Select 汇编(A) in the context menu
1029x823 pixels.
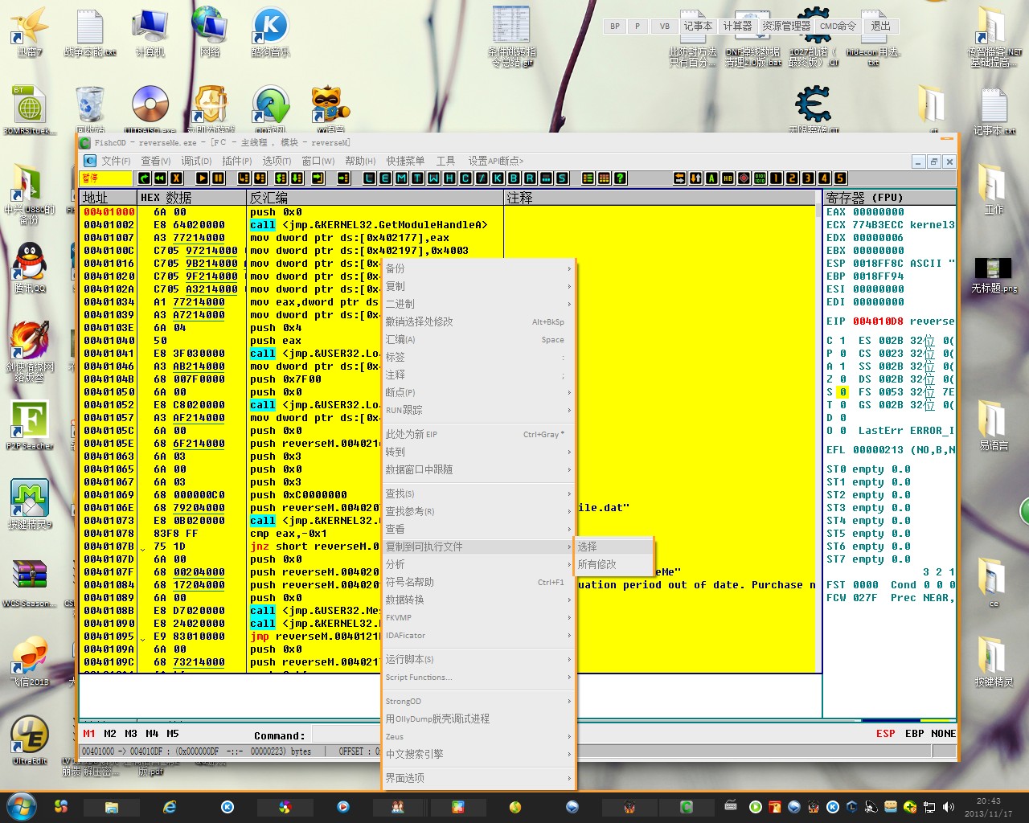pyautogui.click(x=478, y=339)
